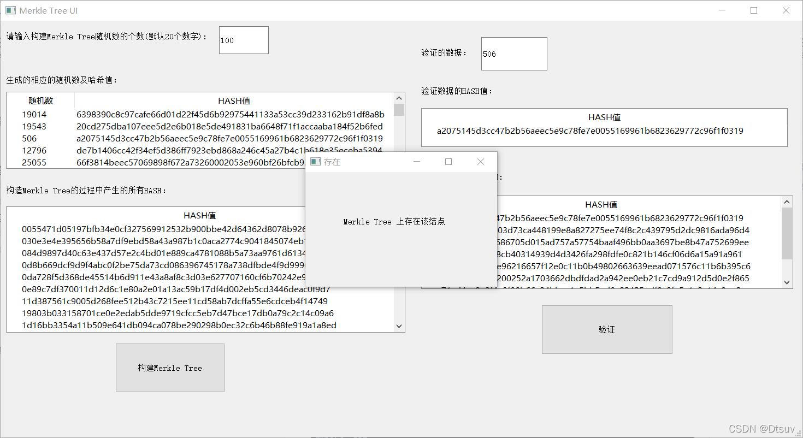Minimize the Merkle Tree UI window
This screenshot has width=803, height=438.
tap(722, 10)
